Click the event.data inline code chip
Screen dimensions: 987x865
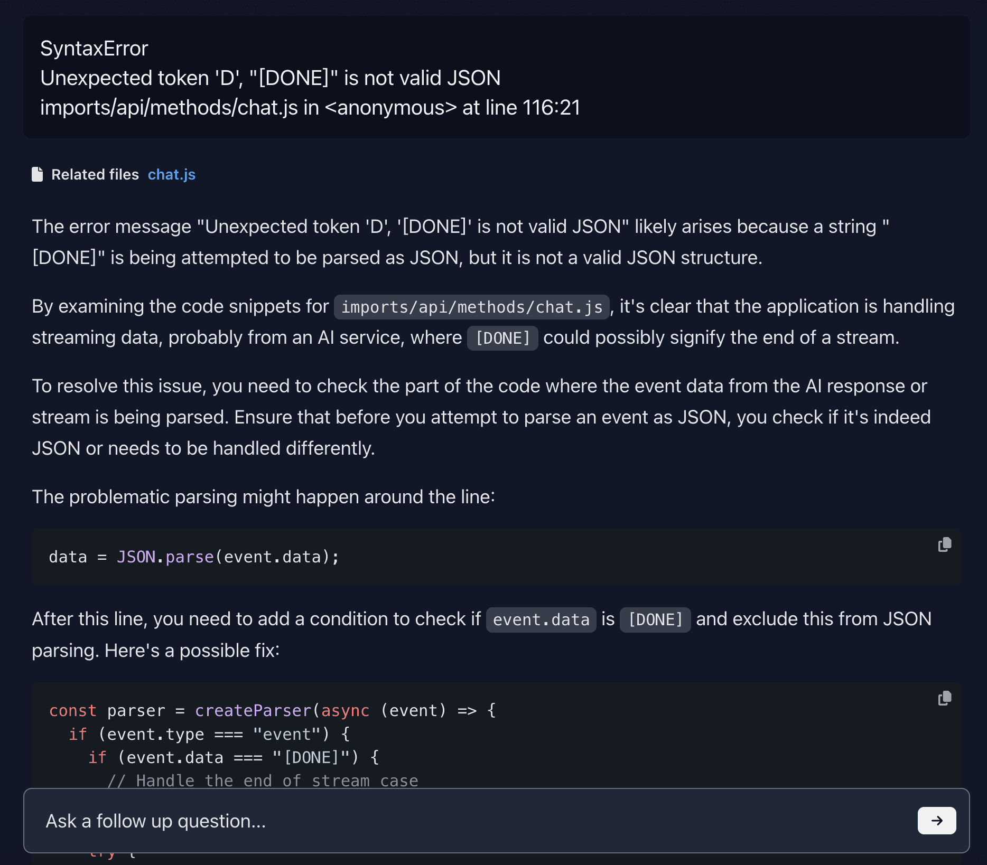[x=541, y=619]
